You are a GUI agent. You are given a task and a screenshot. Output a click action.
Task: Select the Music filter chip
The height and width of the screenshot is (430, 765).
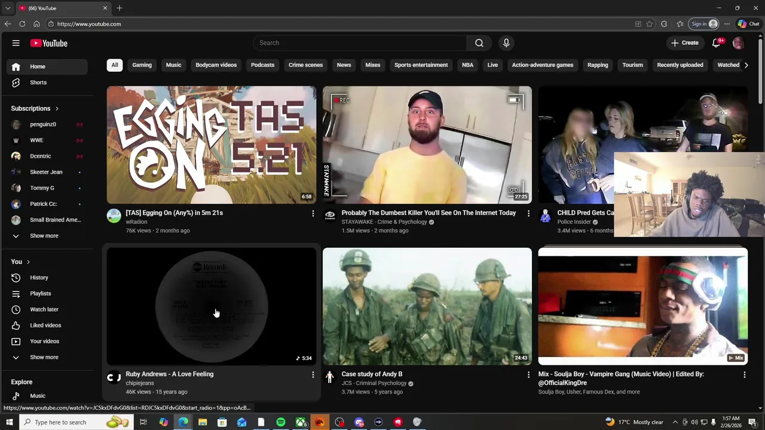coord(173,65)
